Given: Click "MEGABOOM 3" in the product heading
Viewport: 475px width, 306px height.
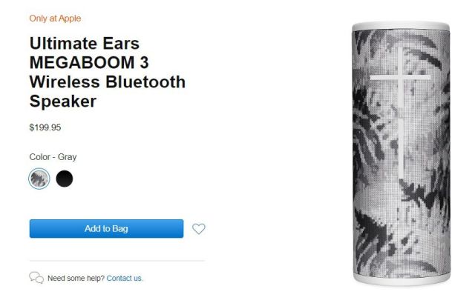Looking at the screenshot, I should (x=89, y=62).
